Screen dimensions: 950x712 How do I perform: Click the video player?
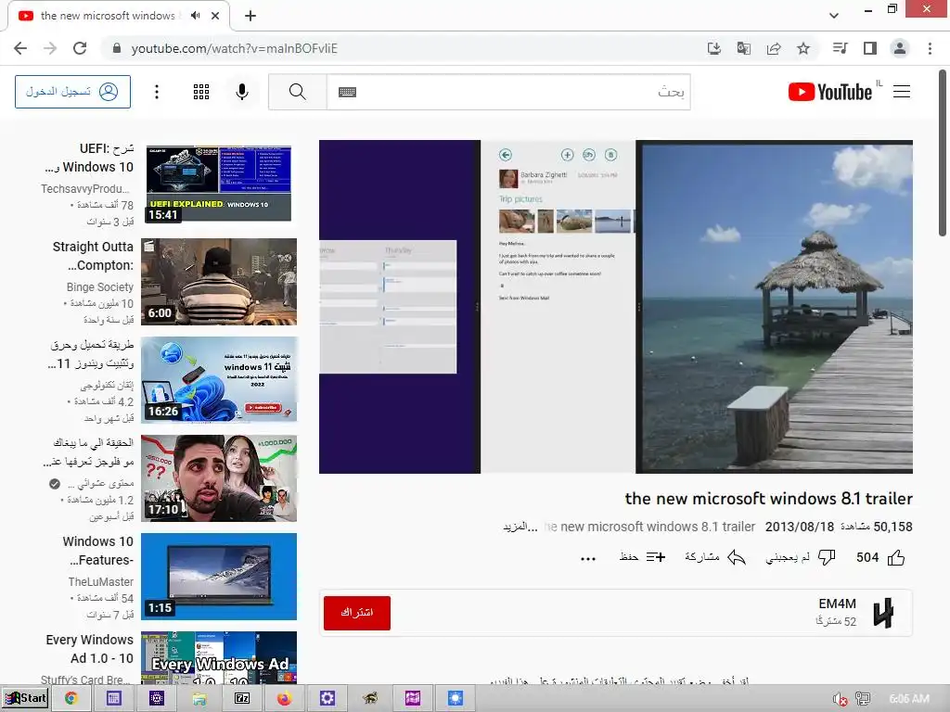pyautogui.click(x=616, y=306)
